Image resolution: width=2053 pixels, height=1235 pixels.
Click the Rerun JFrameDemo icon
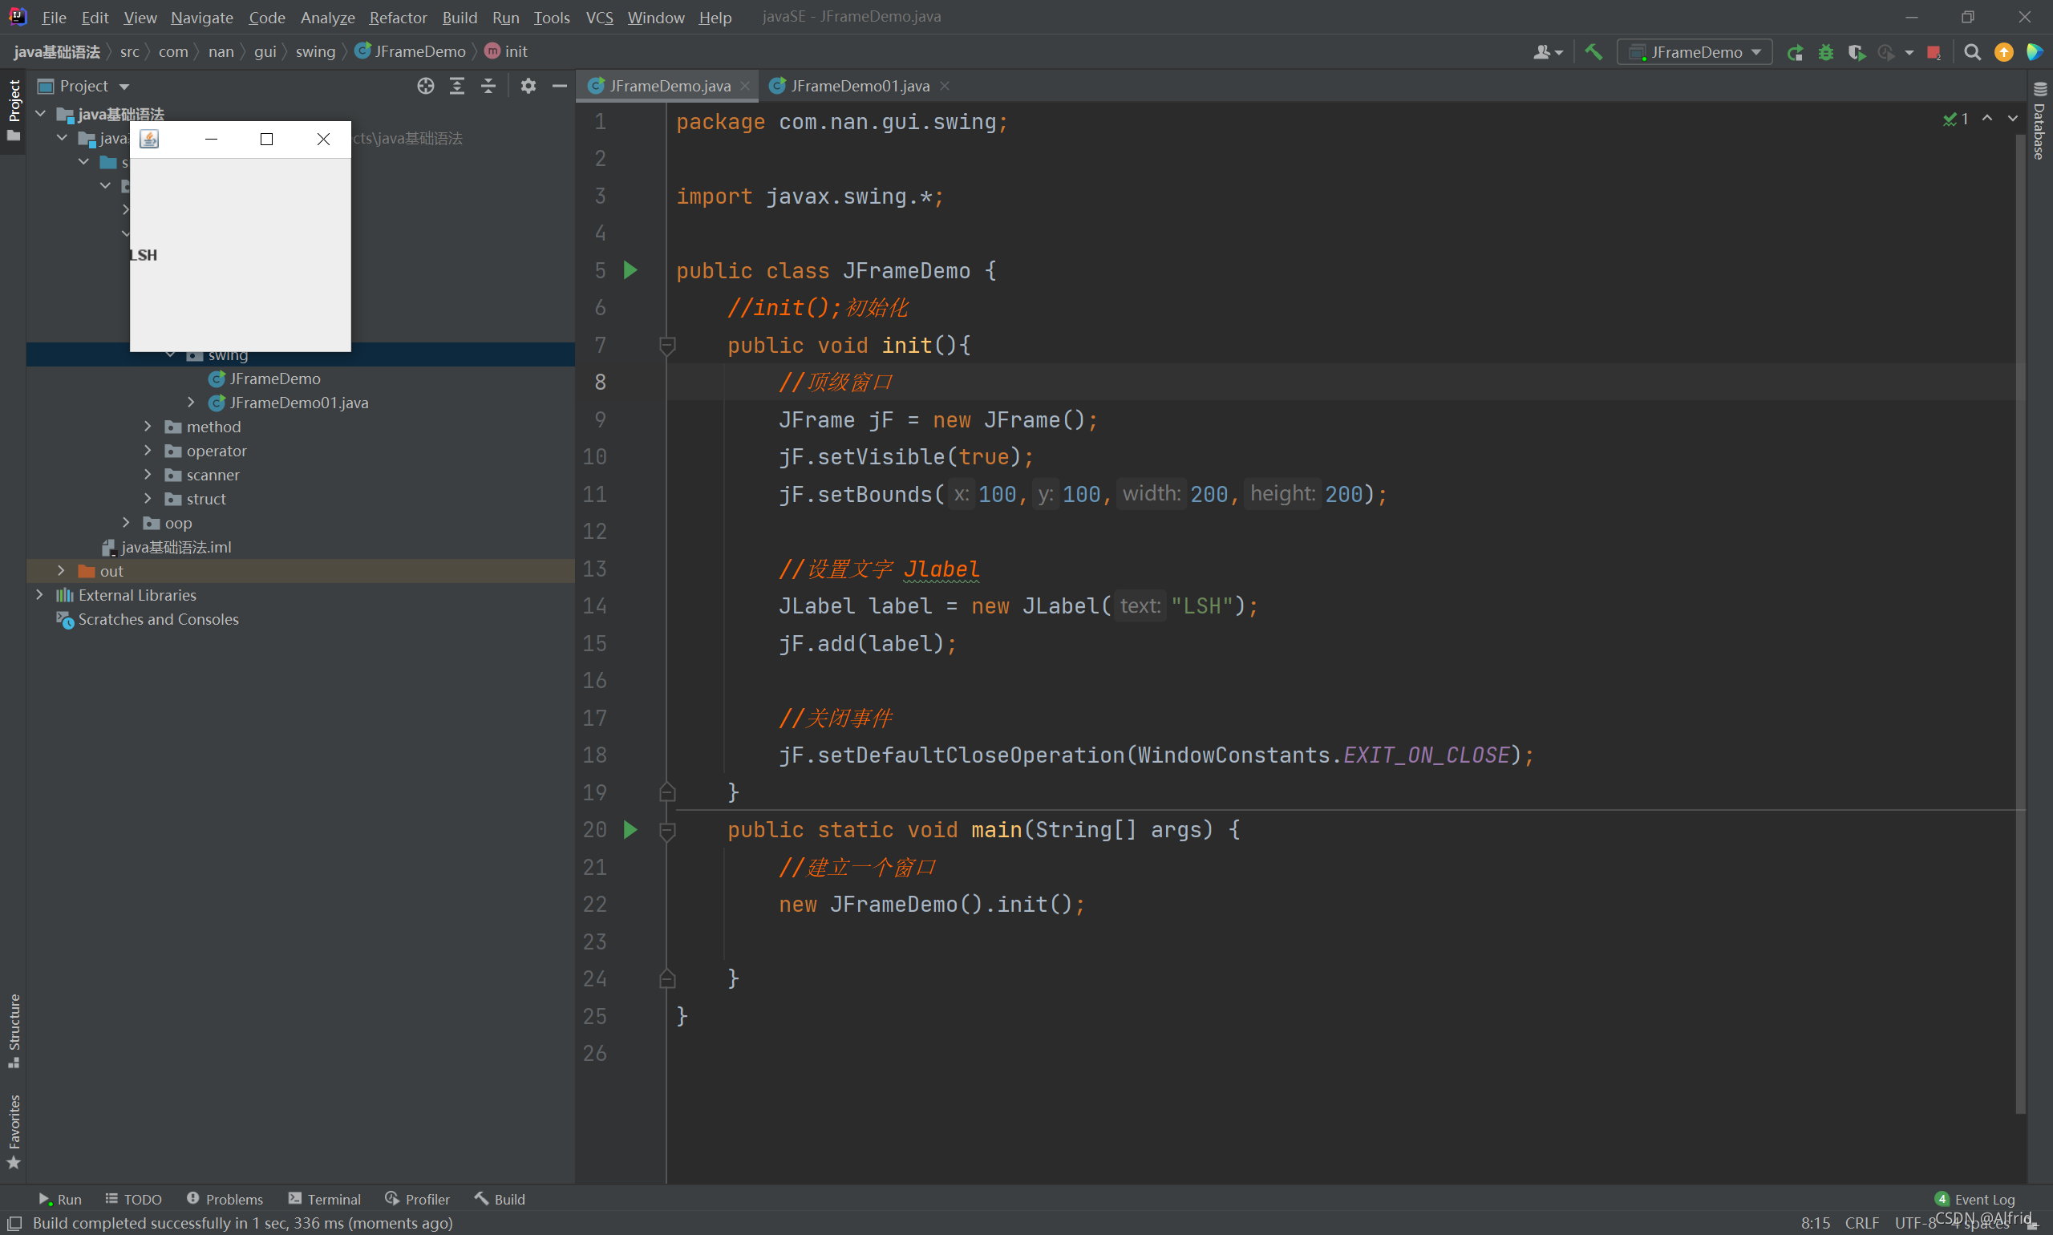click(x=1795, y=51)
